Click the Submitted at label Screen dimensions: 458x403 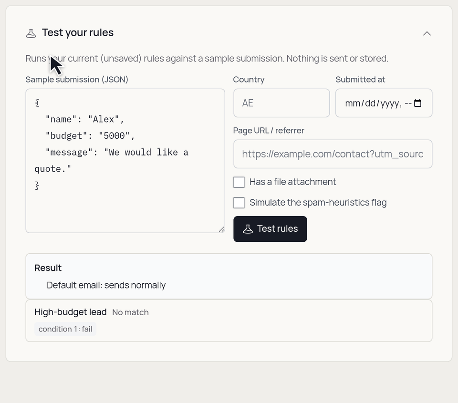tap(360, 80)
